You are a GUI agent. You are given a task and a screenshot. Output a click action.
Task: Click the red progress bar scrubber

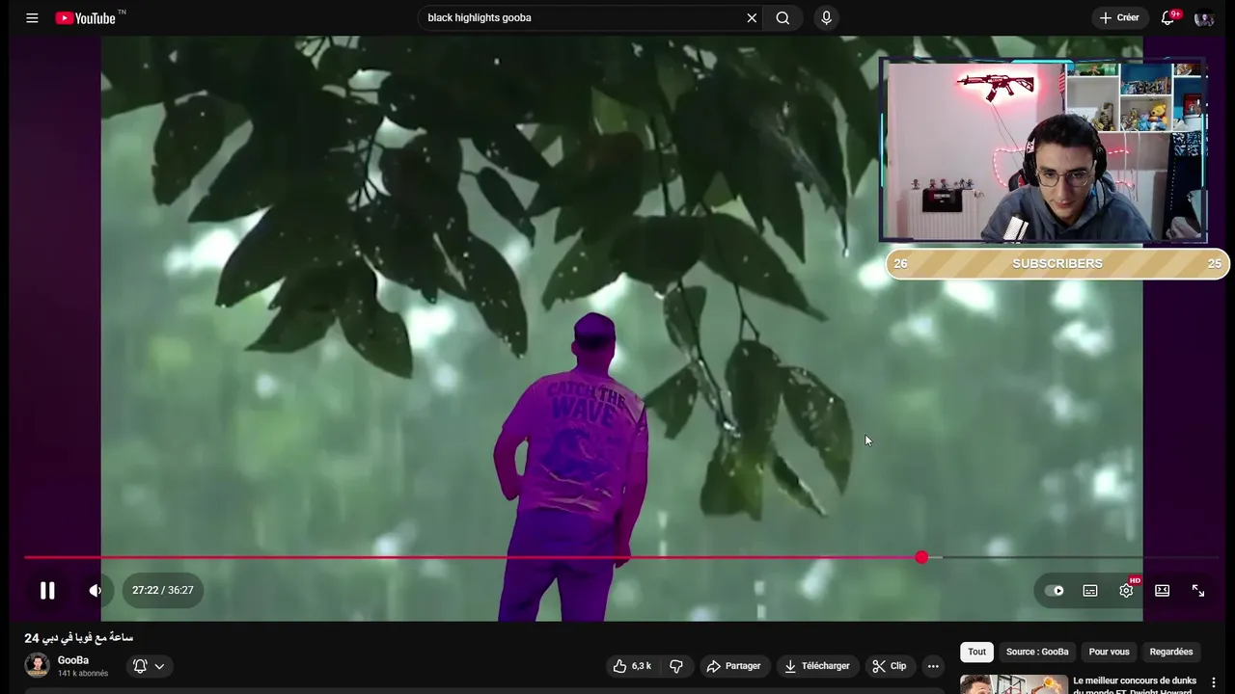(x=921, y=557)
